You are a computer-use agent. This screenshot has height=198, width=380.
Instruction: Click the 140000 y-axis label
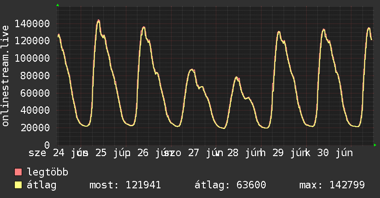click(32, 24)
